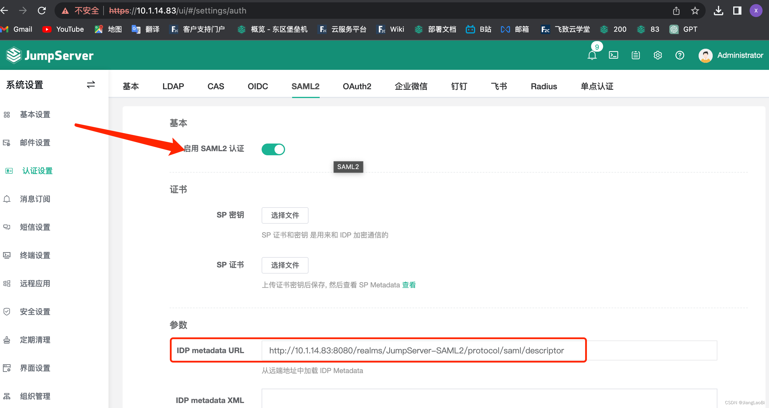Viewport: 769px width, 408px height.
Task: Open the notification bell with badge 9
Action: (592, 55)
